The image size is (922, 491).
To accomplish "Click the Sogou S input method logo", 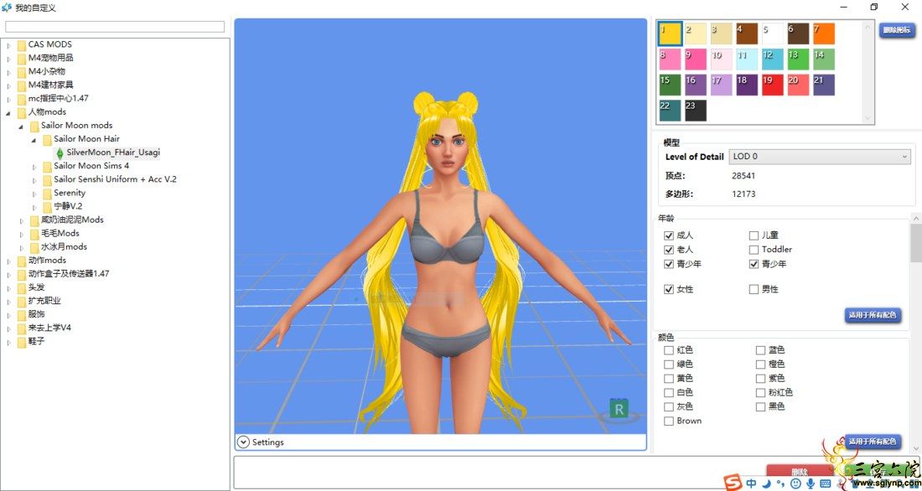I will 733,482.
